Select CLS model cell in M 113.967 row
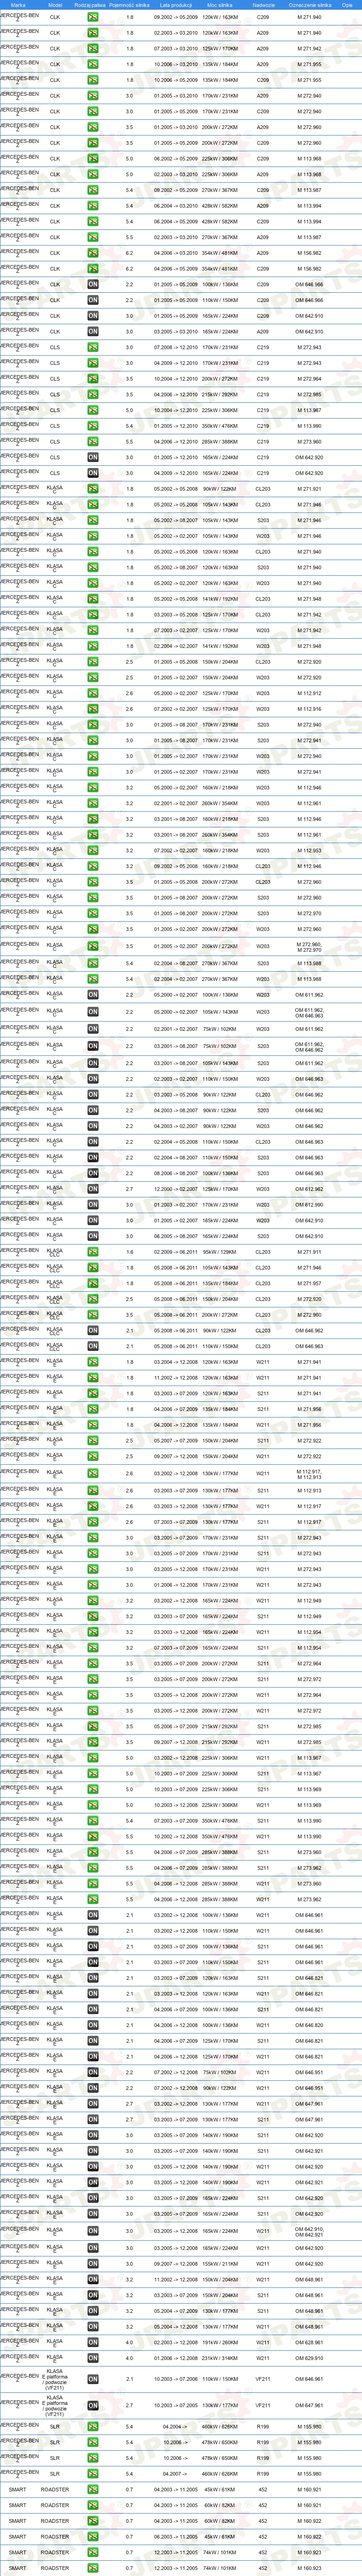This screenshot has width=362, height=2576. click(x=55, y=410)
